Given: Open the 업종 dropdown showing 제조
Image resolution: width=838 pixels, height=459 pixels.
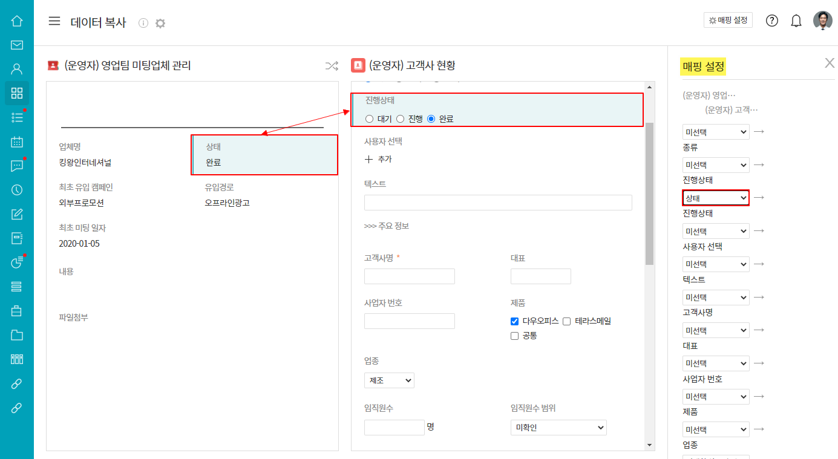Looking at the screenshot, I should point(389,380).
